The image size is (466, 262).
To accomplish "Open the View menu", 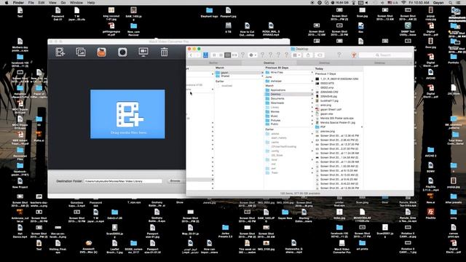I will coord(52,2).
